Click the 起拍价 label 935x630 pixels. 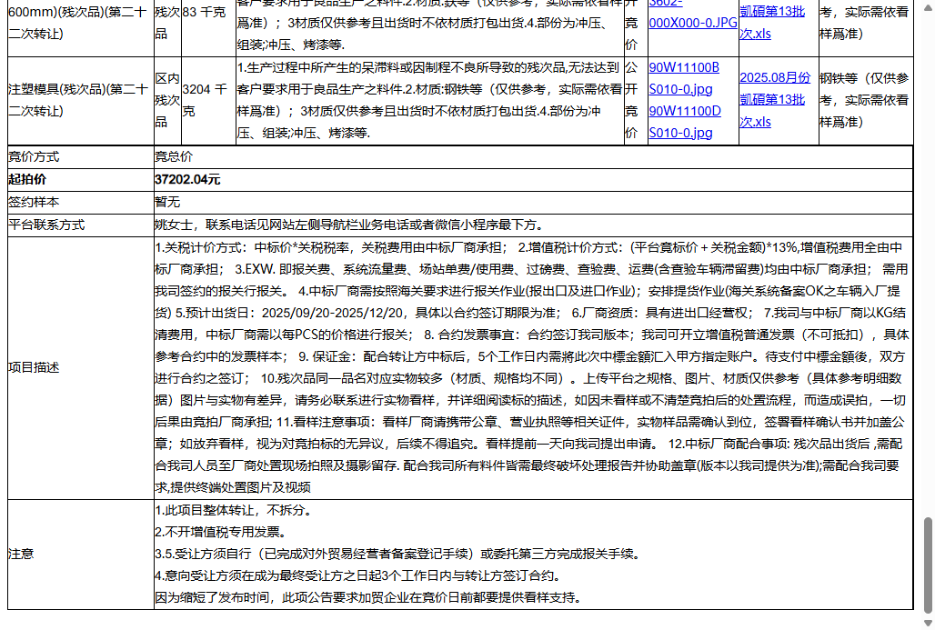click(x=27, y=179)
